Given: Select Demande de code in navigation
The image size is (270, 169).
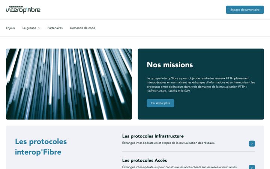Looking at the screenshot, I should pos(82,28).
